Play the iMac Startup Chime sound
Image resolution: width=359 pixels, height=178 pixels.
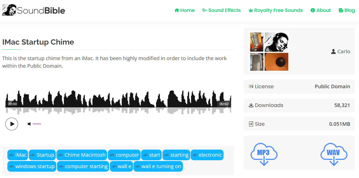12,124
